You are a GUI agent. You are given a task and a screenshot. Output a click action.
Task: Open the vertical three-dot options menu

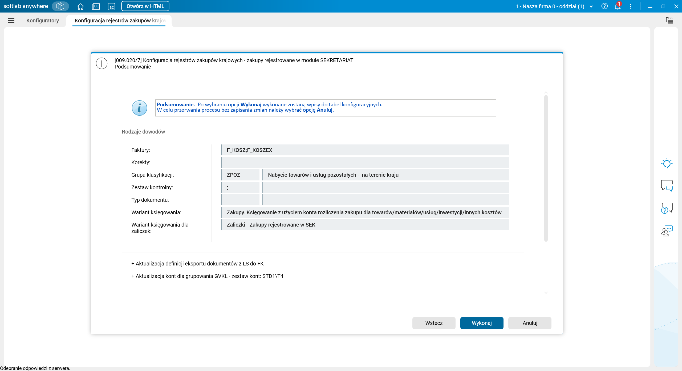(x=630, y=6)
